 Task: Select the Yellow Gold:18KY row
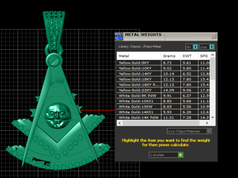(164, 79)
